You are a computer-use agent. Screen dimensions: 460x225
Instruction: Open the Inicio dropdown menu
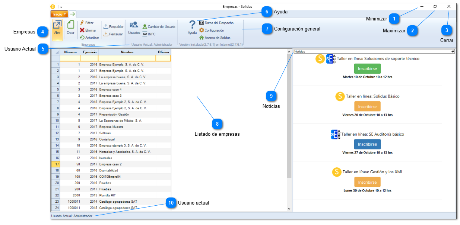click(59, 14)
